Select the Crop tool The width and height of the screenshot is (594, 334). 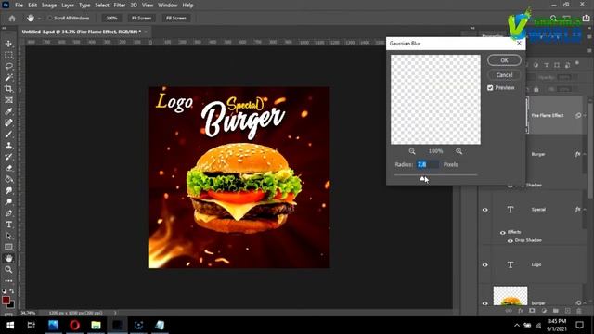click(8, 89)
